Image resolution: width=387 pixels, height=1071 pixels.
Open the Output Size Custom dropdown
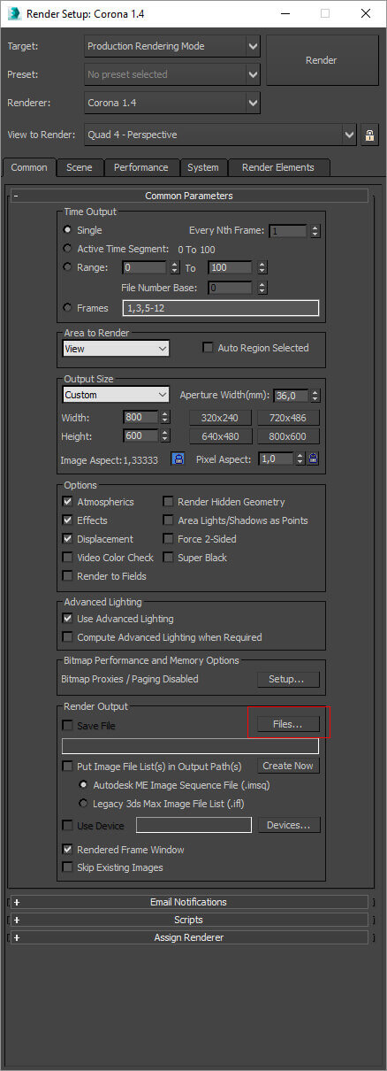click(116, 395)
